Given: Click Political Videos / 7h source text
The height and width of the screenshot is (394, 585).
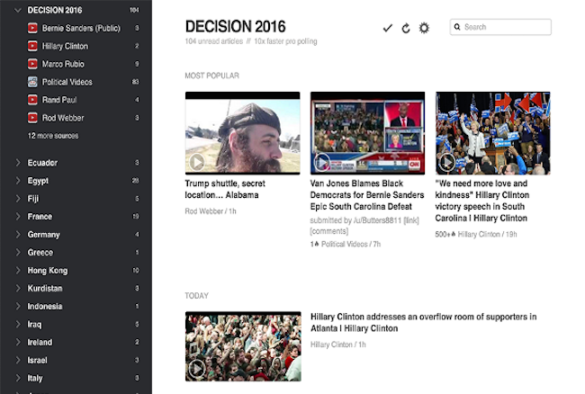Looking at the screenshot, I should click(351, 244).
